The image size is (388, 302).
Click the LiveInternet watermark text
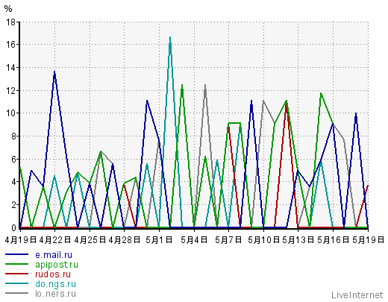click(357, 295)
